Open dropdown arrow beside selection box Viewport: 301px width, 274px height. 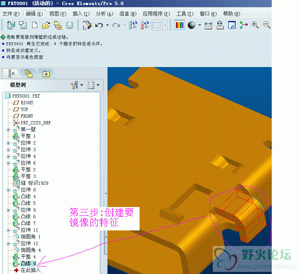(x=165, y=25)
